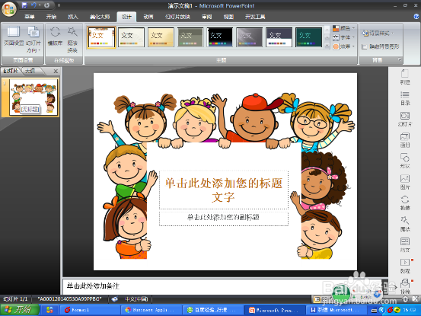Redo the last action
Viewport: 421px width, 316px height.
[47, 5]
